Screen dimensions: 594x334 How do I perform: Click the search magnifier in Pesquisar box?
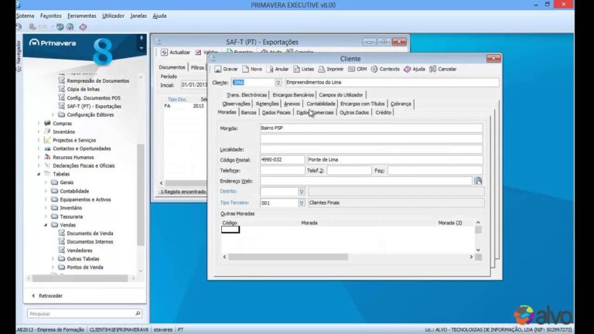pyautogui.click(x=138, y=314)
